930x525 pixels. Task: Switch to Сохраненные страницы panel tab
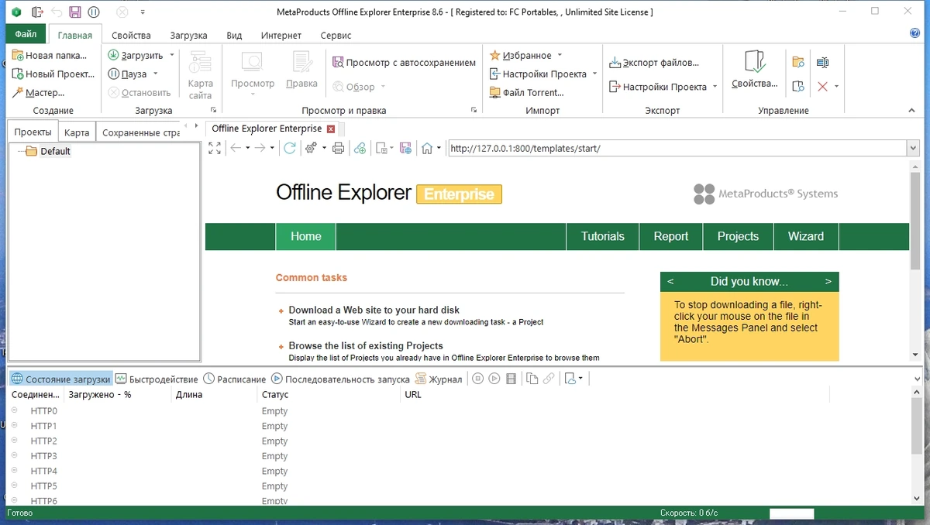coord(140,132)
